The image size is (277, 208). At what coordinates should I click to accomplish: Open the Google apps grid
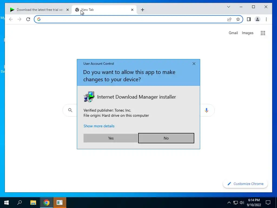click(x=263, y=33)
